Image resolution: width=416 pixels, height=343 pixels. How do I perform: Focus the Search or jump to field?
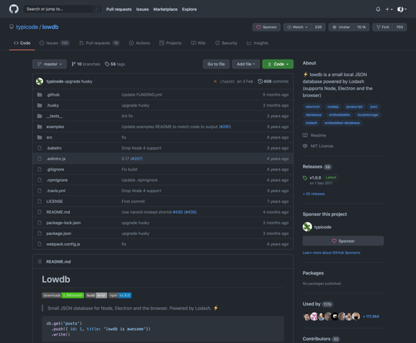click(62, 9)
